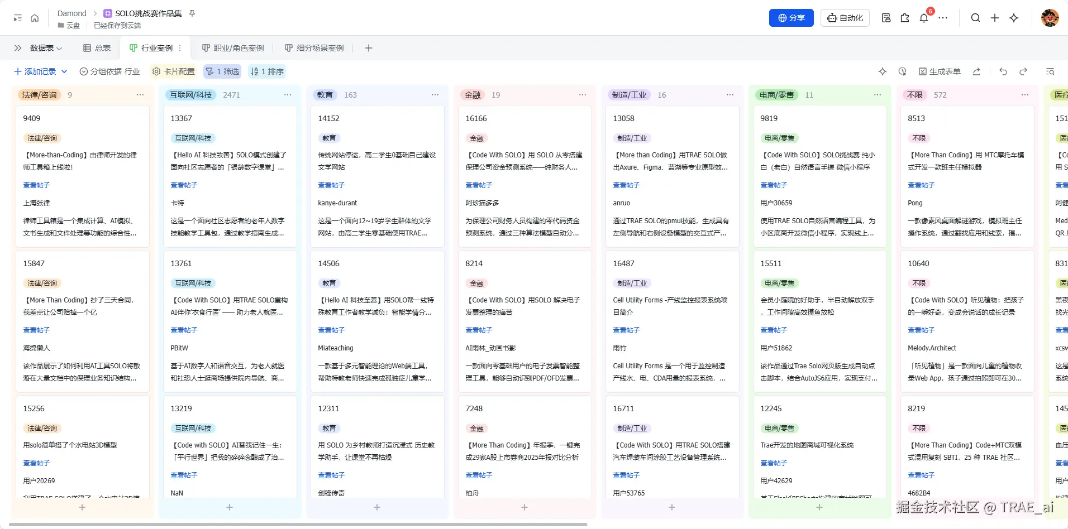Select the 电商/零售 column header tag
Viewport: 1068px width, 529px height.
776,95
